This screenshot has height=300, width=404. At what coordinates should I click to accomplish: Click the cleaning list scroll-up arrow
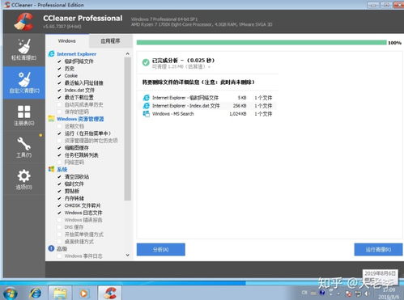tap(128, 54)
